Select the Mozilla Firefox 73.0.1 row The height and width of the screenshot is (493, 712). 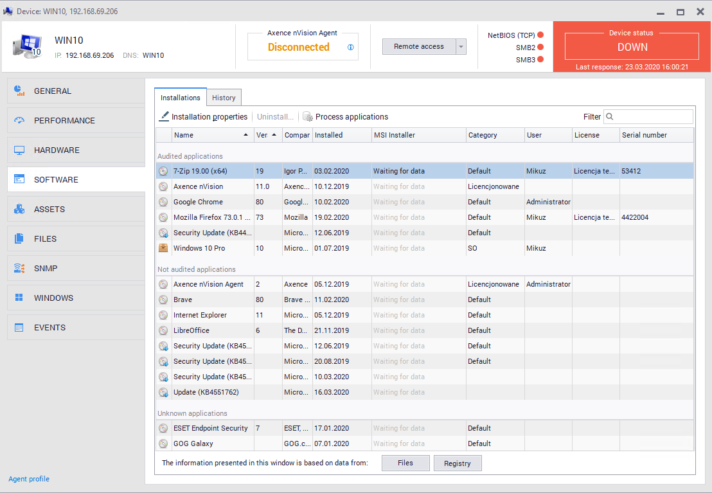[212, 217]
